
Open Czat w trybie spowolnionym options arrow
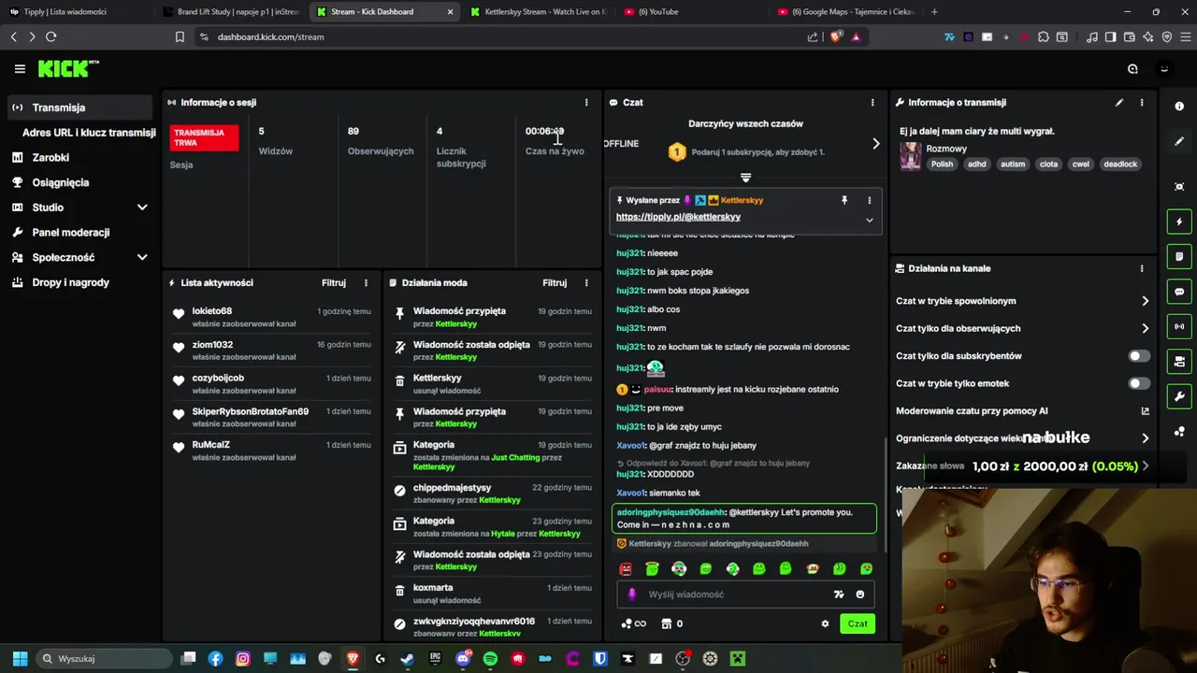(1145, 301)
